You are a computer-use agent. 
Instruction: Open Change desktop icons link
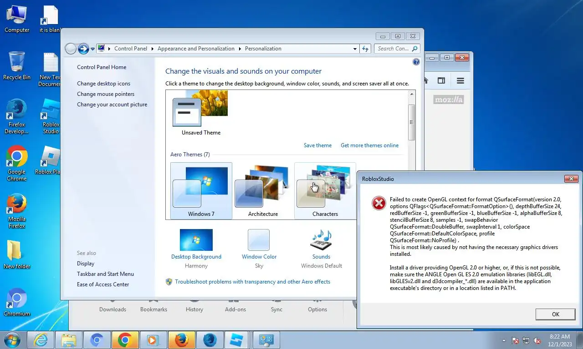point(103,84)
